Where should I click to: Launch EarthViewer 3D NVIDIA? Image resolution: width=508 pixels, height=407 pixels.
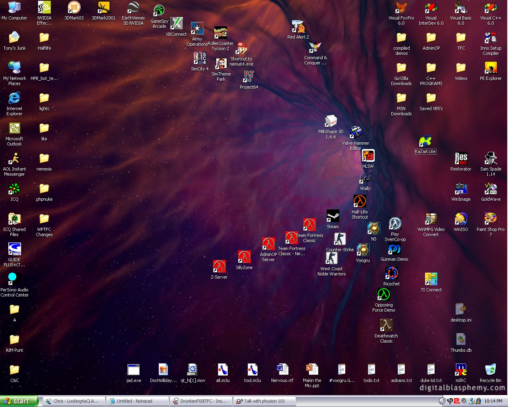tap(133, 13)
